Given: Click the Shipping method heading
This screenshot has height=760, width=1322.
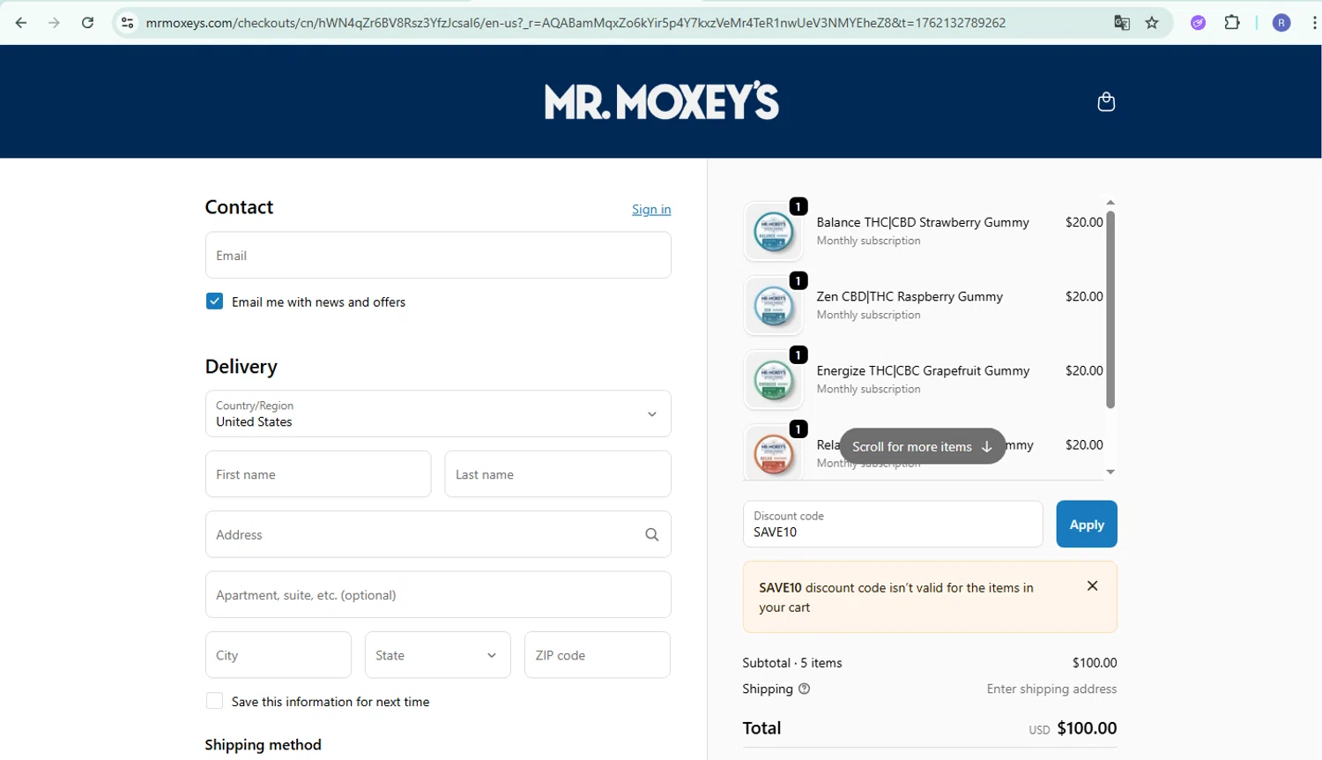Looking at the screenshot, I should 263,745.
